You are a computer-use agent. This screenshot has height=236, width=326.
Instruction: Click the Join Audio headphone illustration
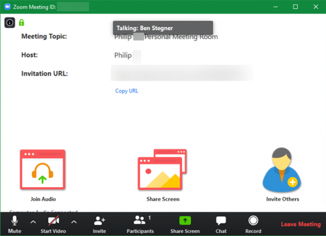coord(43,169)
